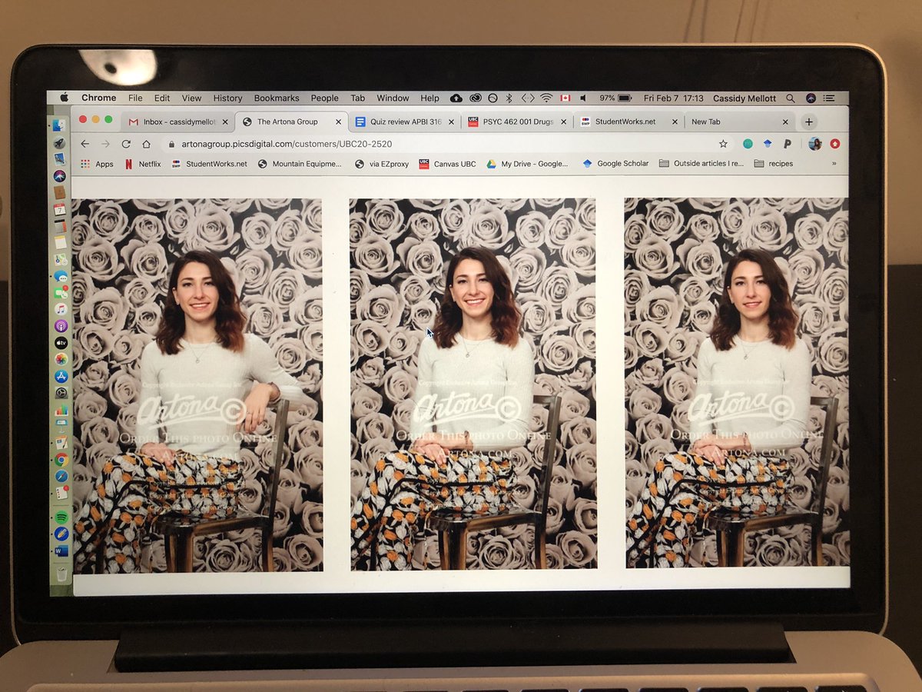Open Siri from the dock
The image size is (922, 692).
pyautogui.click(x=60, y=176)
